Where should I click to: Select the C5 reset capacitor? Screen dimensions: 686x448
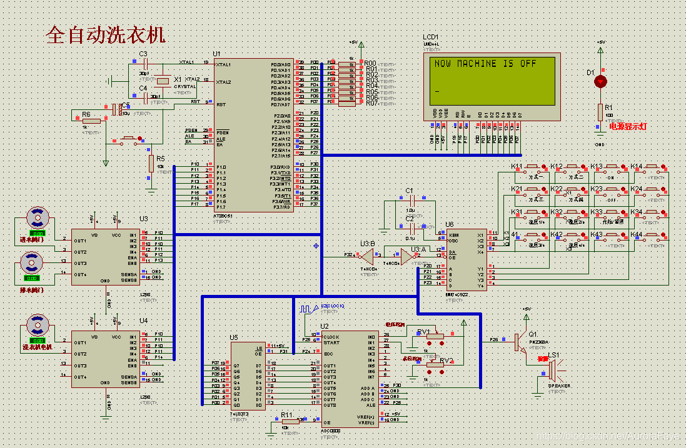117,109
